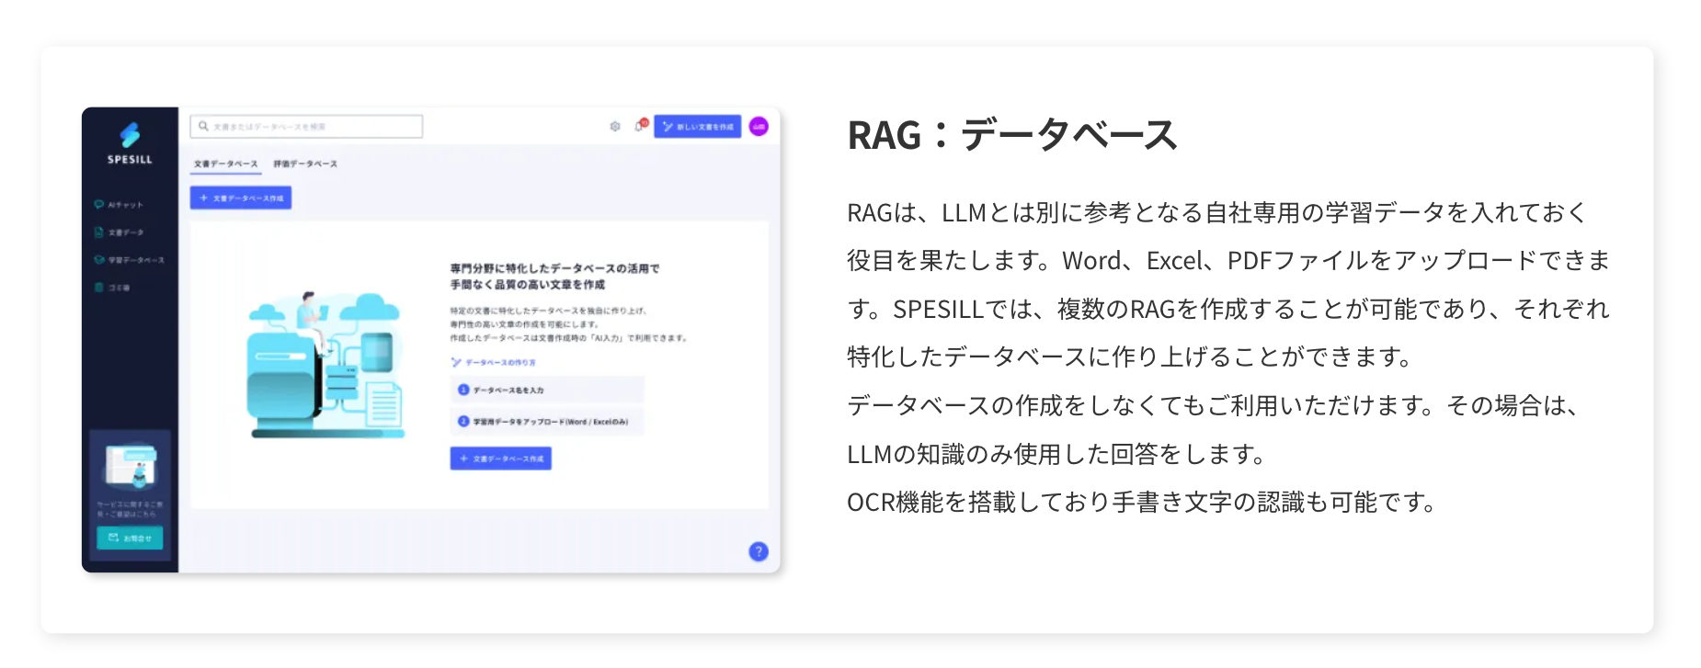Click the settings gear icon
Screen dimensions: 1701x668
tap(615, 127)
